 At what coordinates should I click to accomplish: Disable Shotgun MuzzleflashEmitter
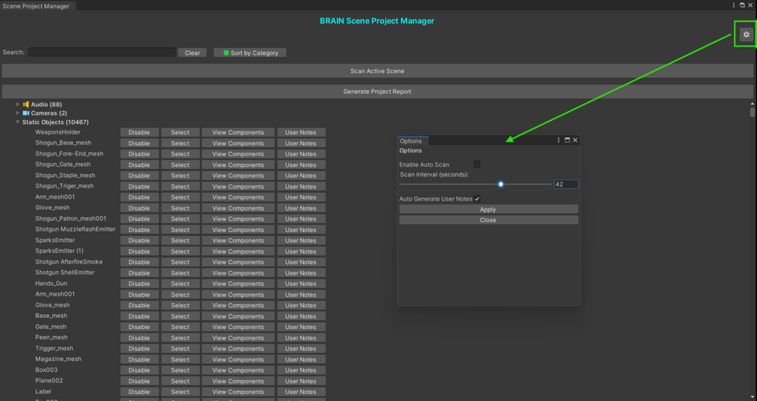[139, 230]
